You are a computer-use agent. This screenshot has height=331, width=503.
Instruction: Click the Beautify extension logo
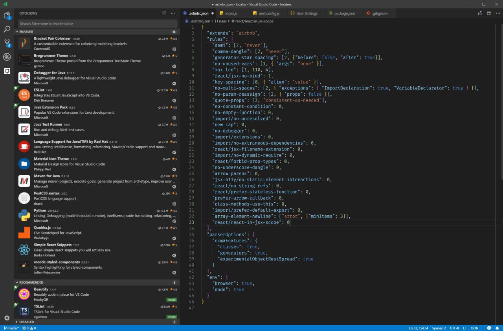tap(24, 294)
